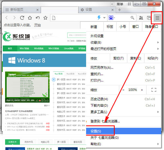Click the website search input field
This screenshot has width=164, height=150.
tap(77, 35)
